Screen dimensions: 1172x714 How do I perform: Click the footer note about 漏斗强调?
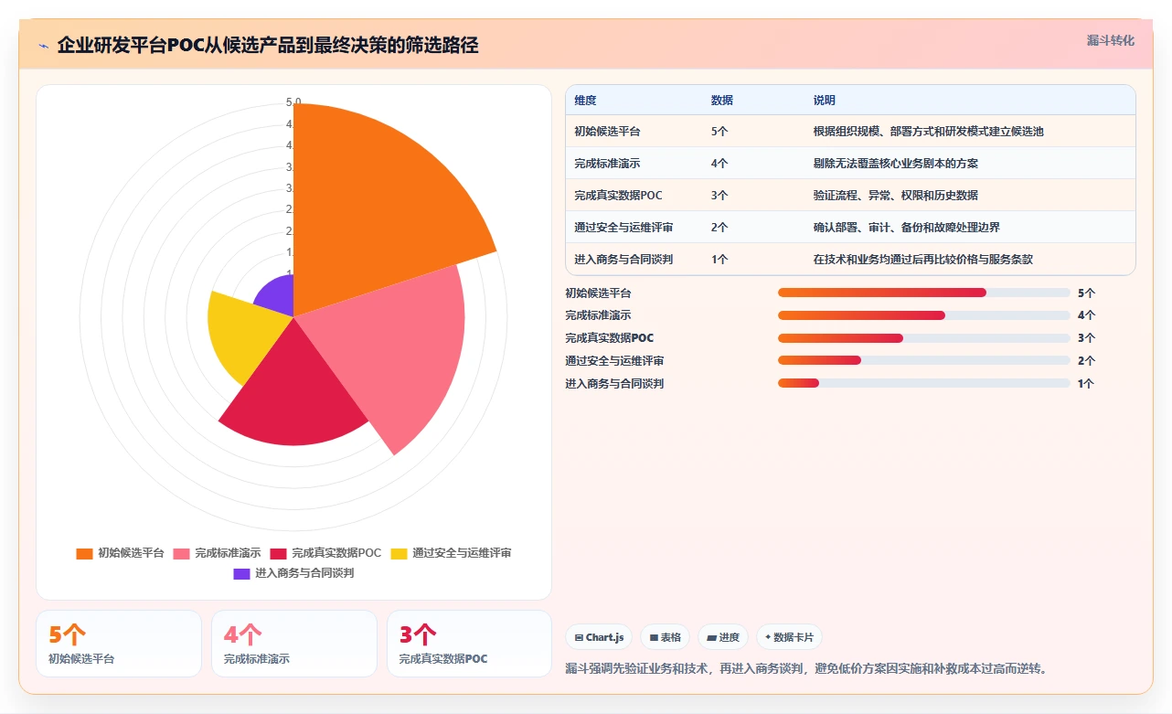(805, 668)
